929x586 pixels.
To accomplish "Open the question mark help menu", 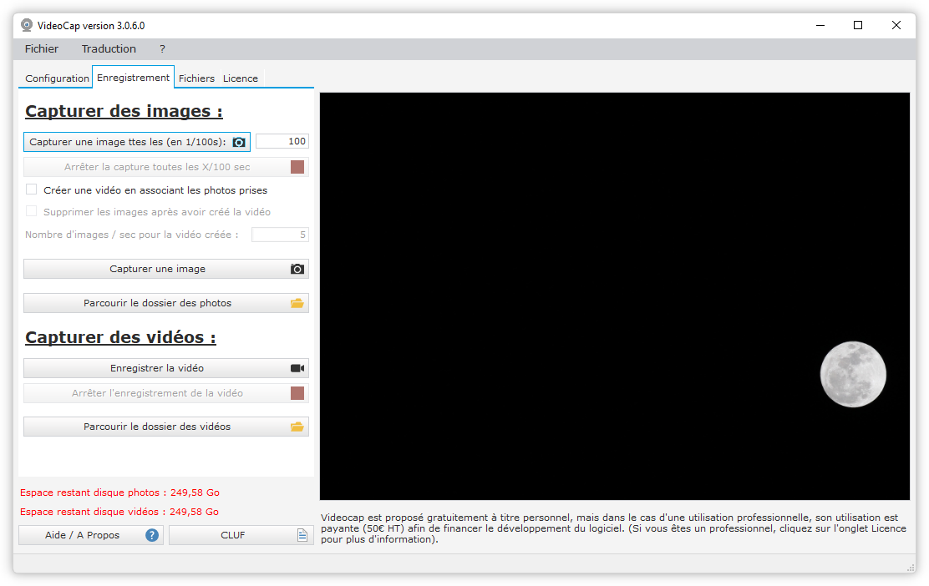I will tap(162, 49).
